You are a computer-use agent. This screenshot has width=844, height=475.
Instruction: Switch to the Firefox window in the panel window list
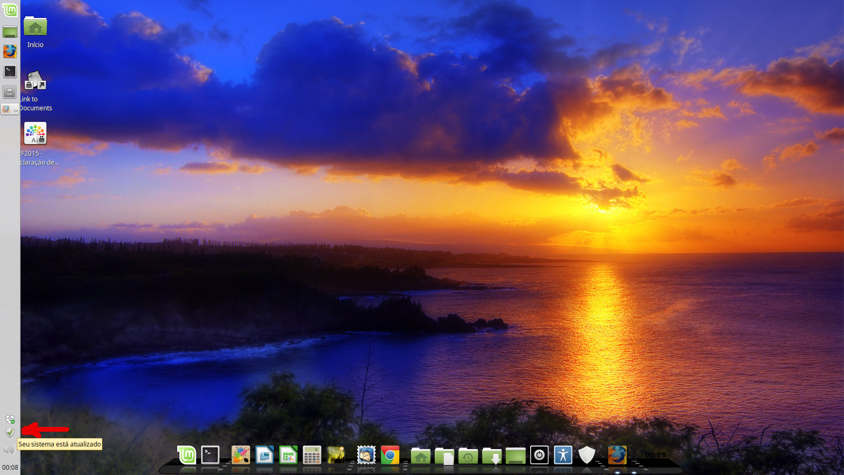(10, 109)
